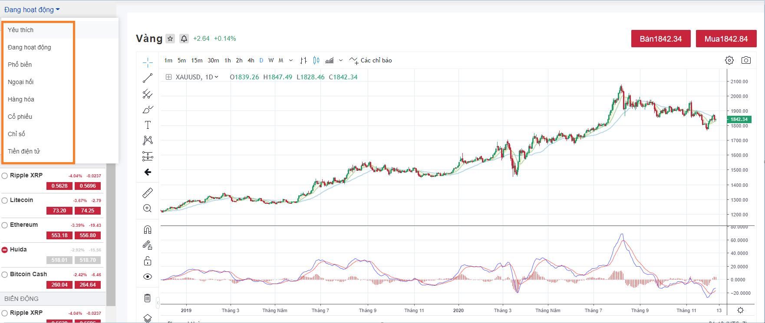The height and width of the screenshot is (323, 765).
Task: Select the daily D timeframe
Action: (261, 60)
